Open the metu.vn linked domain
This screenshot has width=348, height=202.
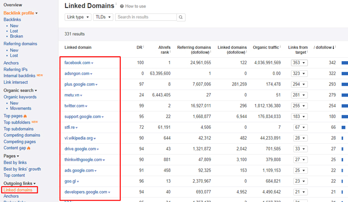coord(72,95)
